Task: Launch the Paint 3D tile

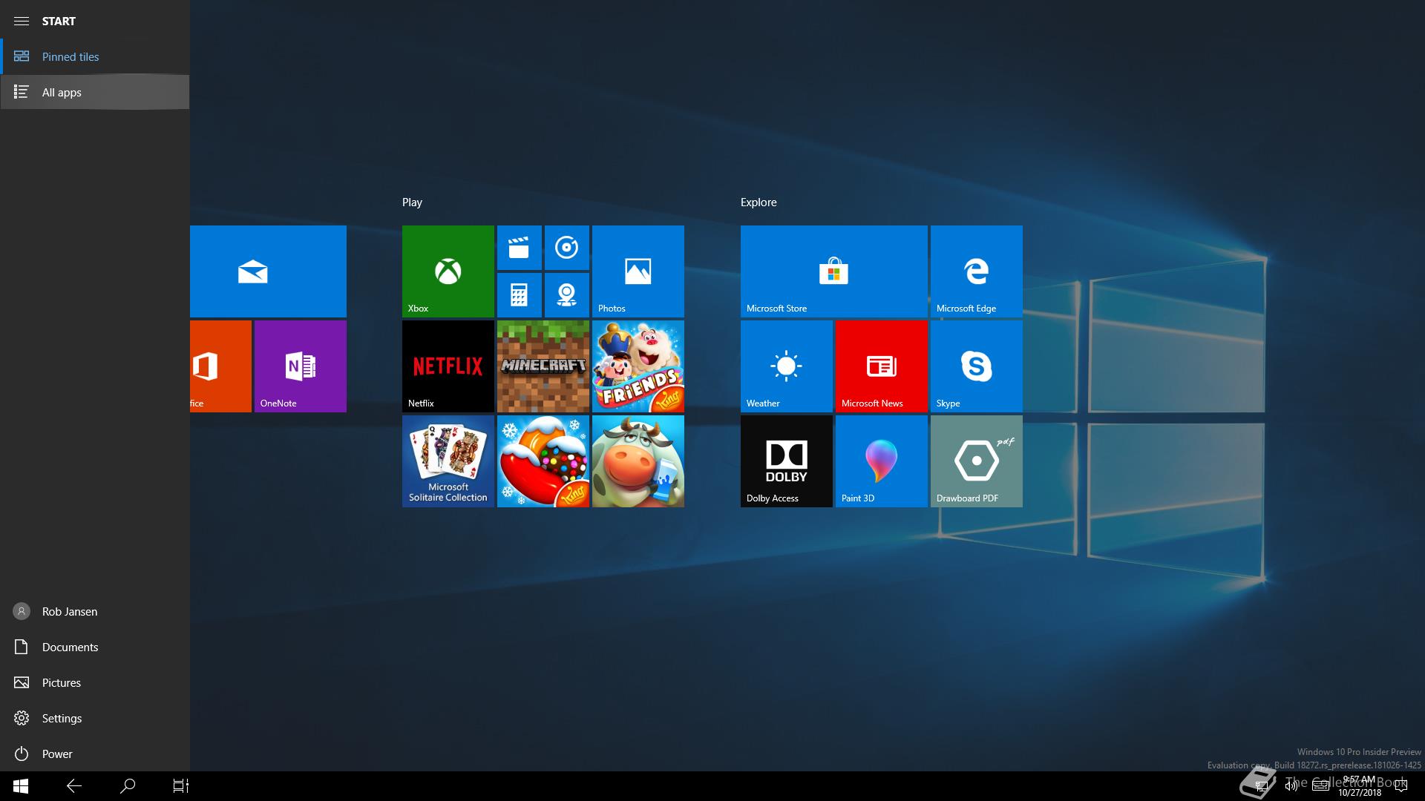Action: point(882,461)
